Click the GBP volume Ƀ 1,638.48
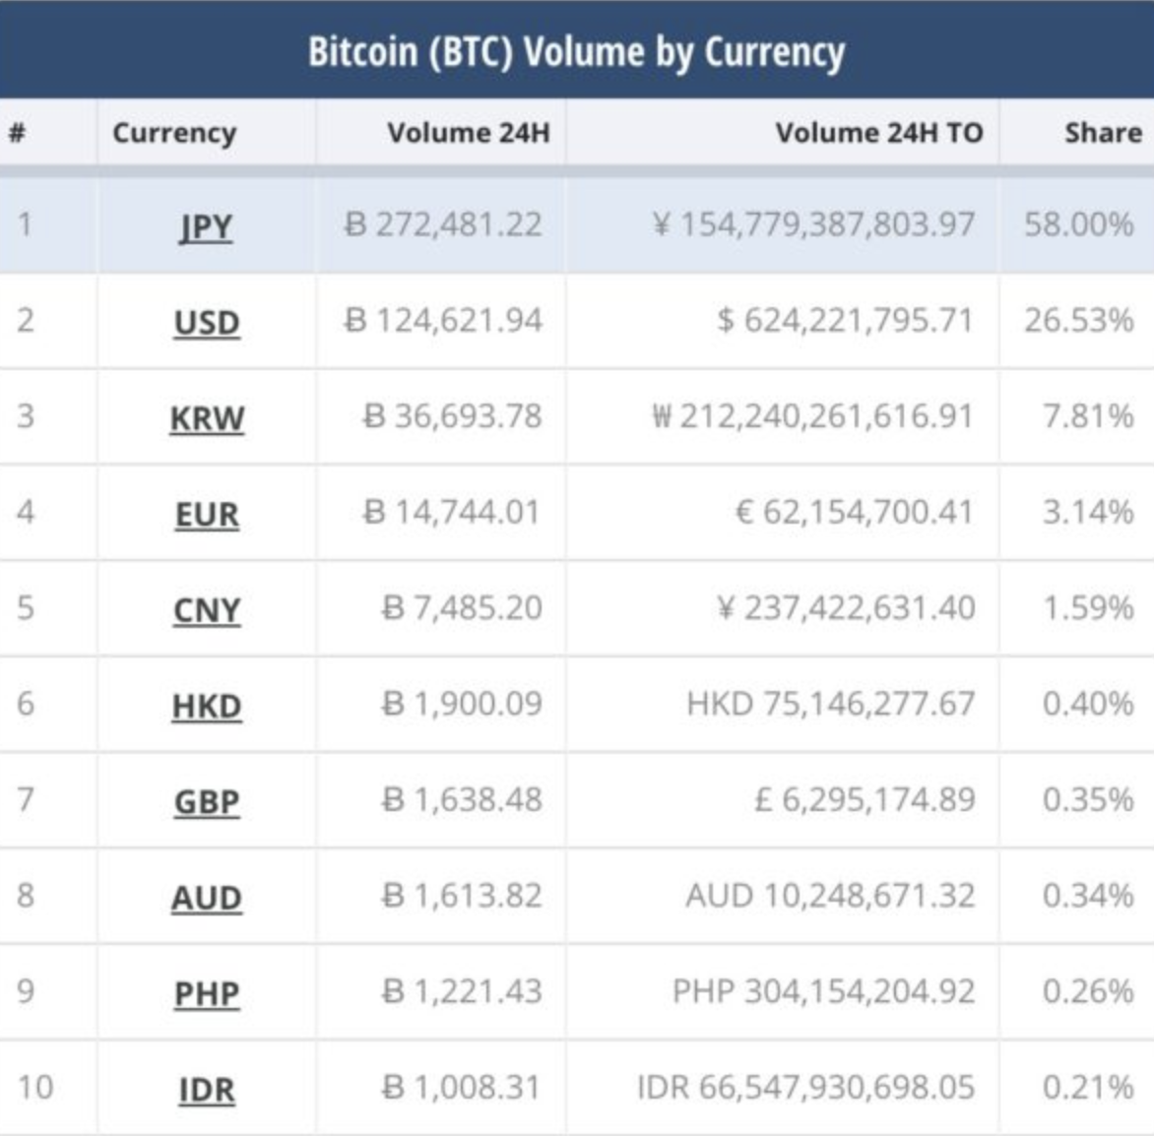This screenshot has width=1154, height=1136. (x=462, y=799)
